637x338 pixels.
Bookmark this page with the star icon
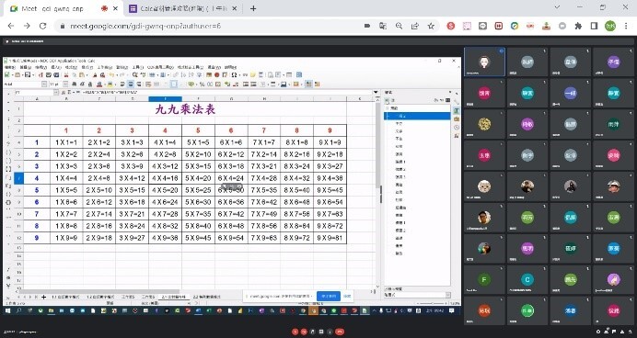(431, 26)
